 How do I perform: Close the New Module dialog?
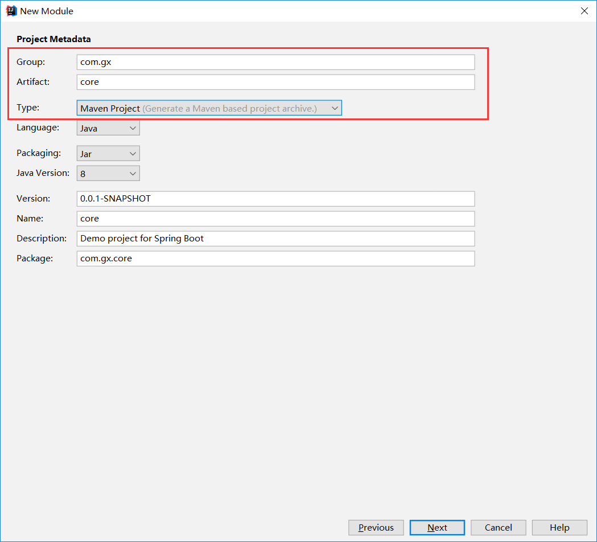pos(584,11)
